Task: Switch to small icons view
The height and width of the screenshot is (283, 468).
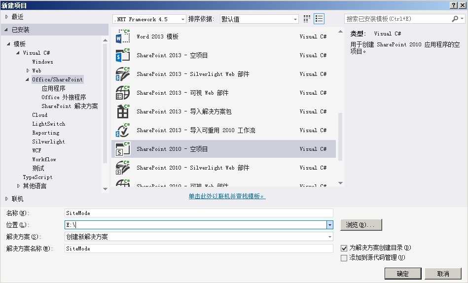Action: tap(307, 19)
